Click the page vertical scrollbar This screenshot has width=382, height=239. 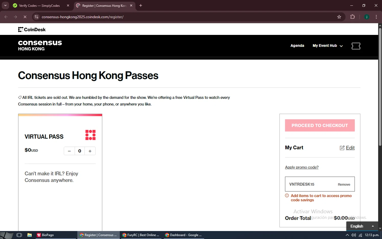[x=380, y=87]
